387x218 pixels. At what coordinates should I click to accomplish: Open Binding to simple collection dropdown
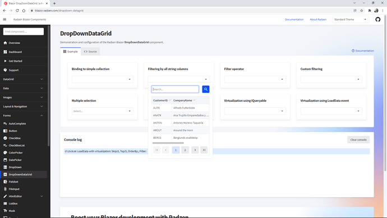(103, 79)
